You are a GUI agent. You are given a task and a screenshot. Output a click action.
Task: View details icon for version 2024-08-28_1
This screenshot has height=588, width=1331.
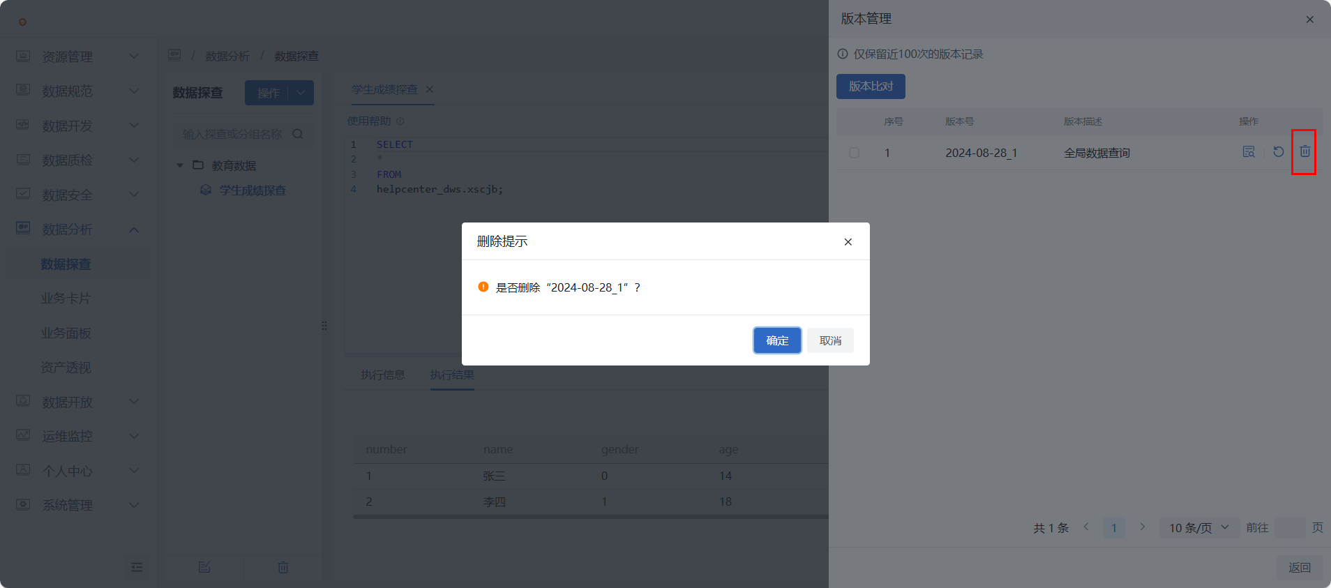(x=1249, y=151)
